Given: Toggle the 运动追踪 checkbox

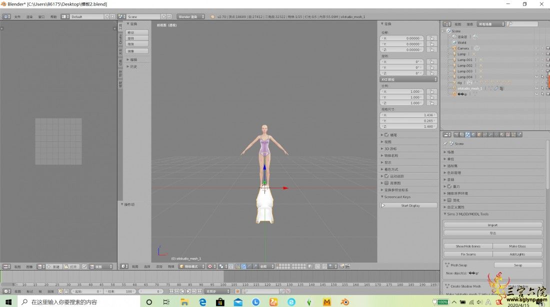Looking at the screenshot, I should click(x=386, y=176).
